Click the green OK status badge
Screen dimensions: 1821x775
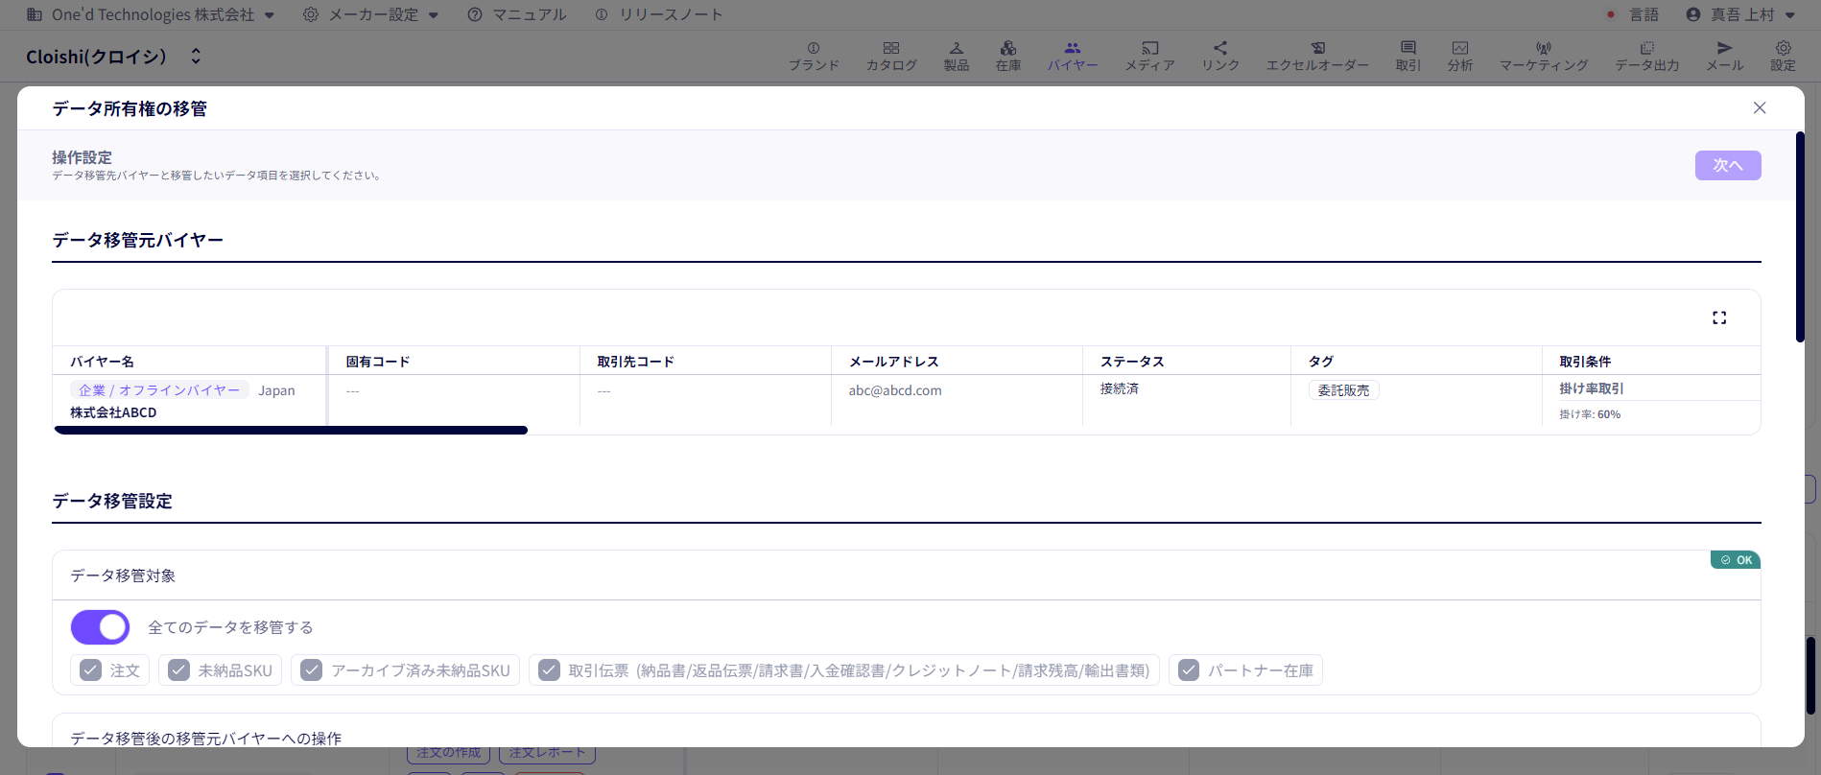[x=1736, y=560]
